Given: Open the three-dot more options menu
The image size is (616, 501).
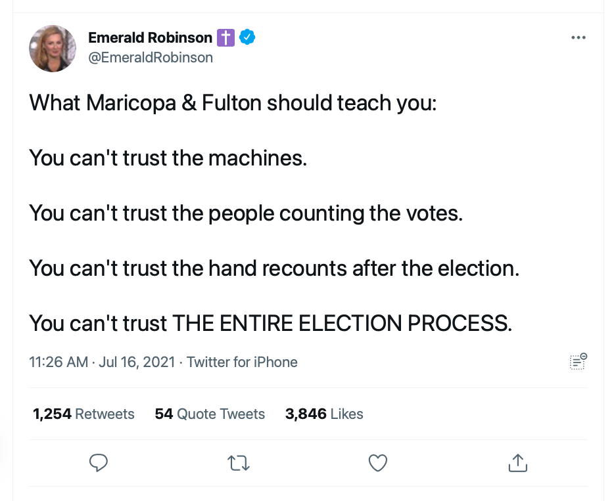Looking at the screenshot, I should [x=579, y=38].
